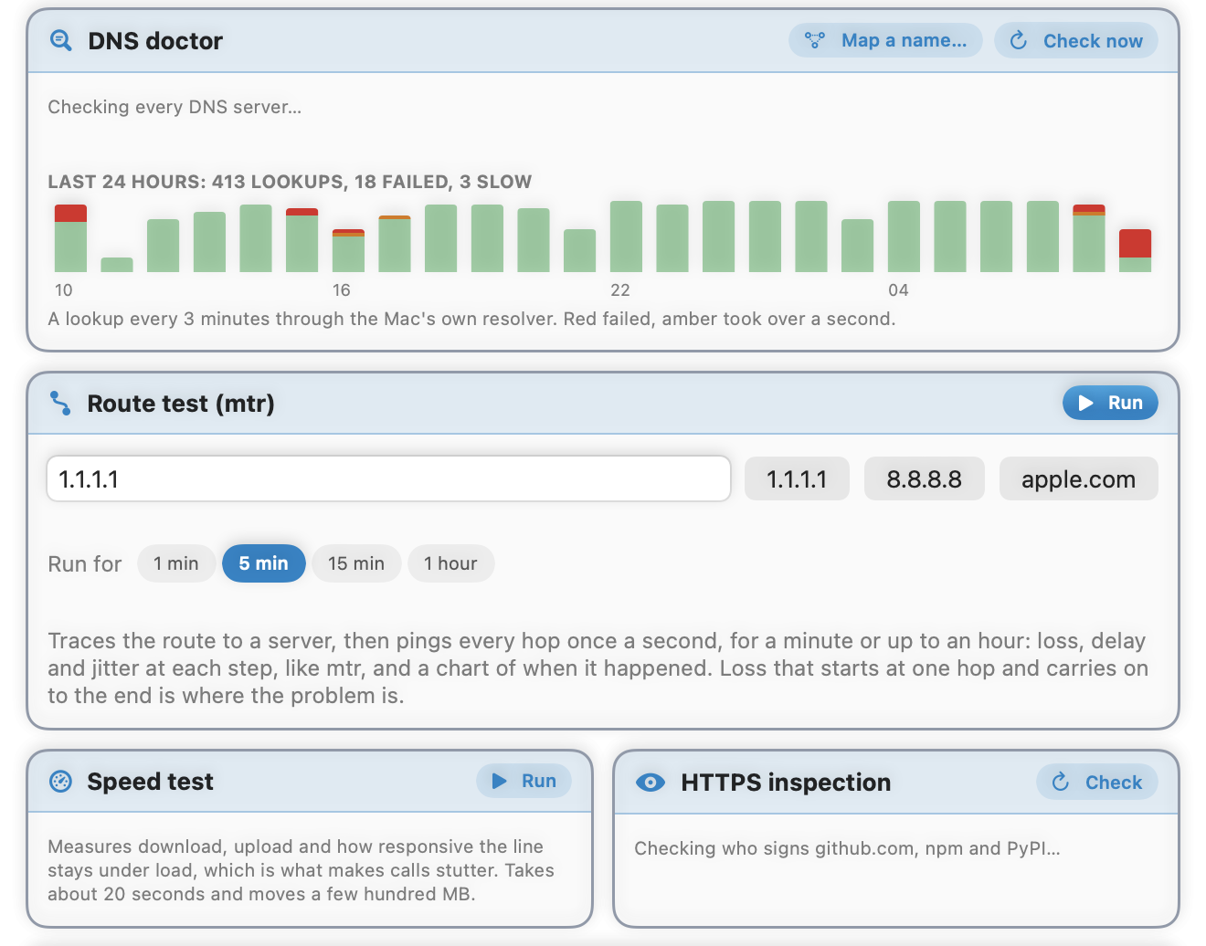
Task: Click the "Traces the route to a server" description
Action: tap(598, 668)
